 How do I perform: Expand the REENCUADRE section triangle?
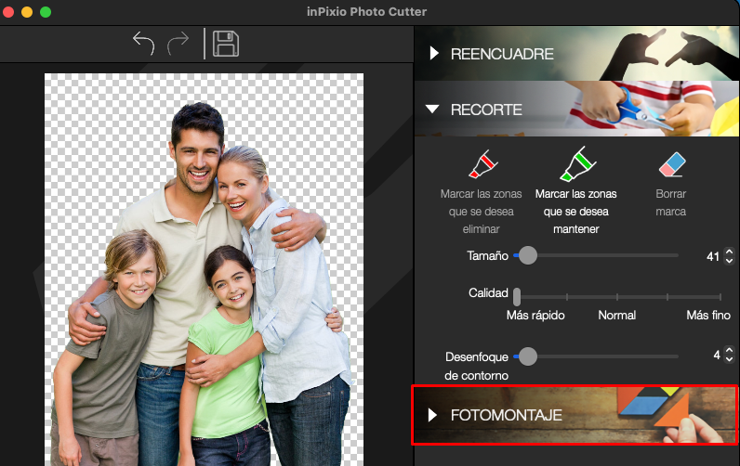434,53
